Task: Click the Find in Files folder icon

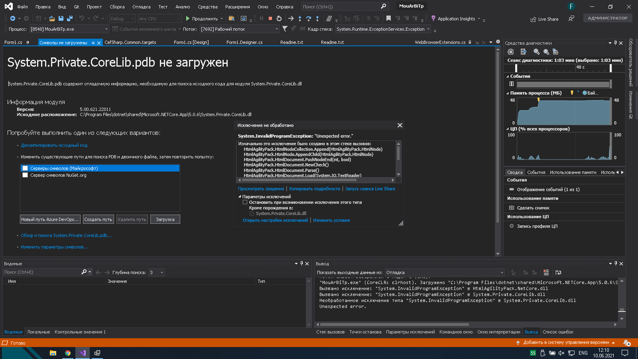Action: click(231, 18)
